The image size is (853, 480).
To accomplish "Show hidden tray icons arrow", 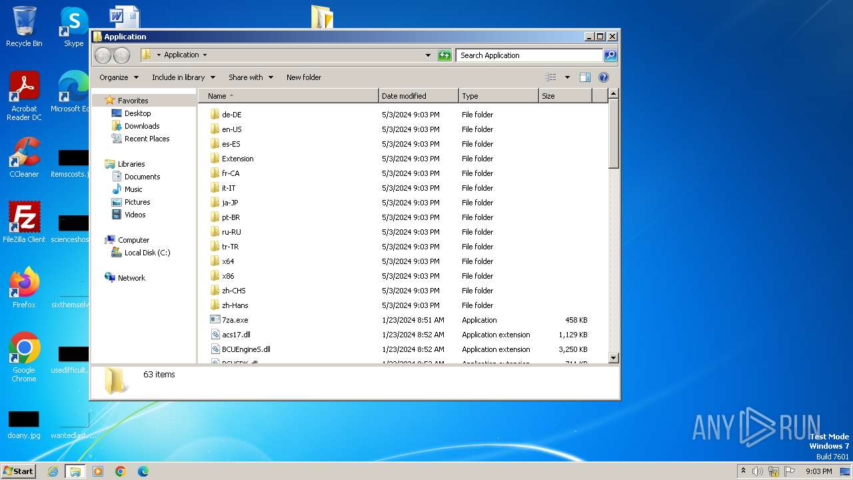I will pos(743,471).
